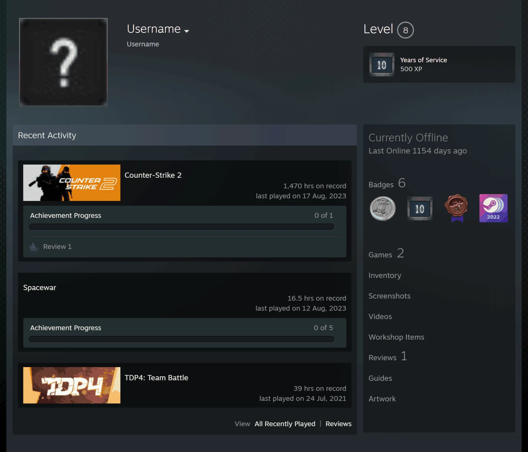The image size is (528, 452).
Task: Click the Counter-Strike 2 achievement progress bar
Action: pos(182,227)
